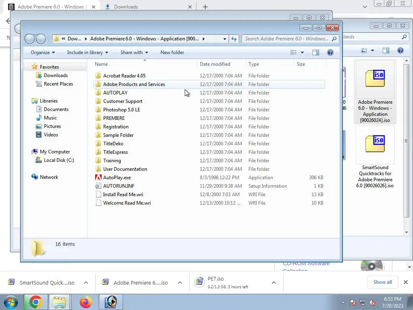Image resolution: width=413 pixels, height=310 pixels.
Task: Switch to Downloads browser tab
Action: 148,7
